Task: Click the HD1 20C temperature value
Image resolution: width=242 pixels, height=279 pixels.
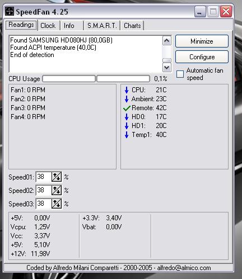Action: (x=161, y=126)
